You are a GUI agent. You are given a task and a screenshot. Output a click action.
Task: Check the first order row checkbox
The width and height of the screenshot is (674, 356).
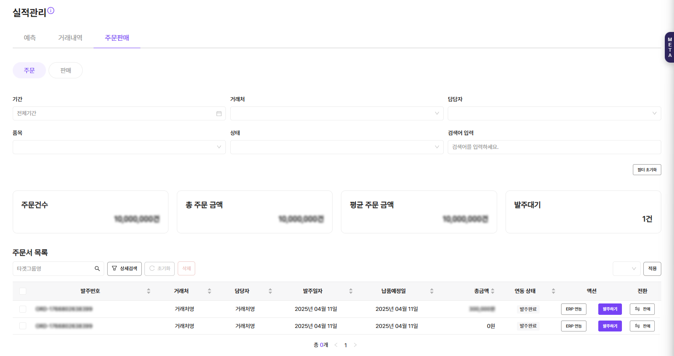(x=23, y=309)
